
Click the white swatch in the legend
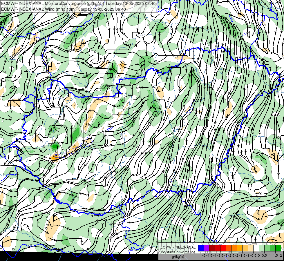click(x=256, y=248)
